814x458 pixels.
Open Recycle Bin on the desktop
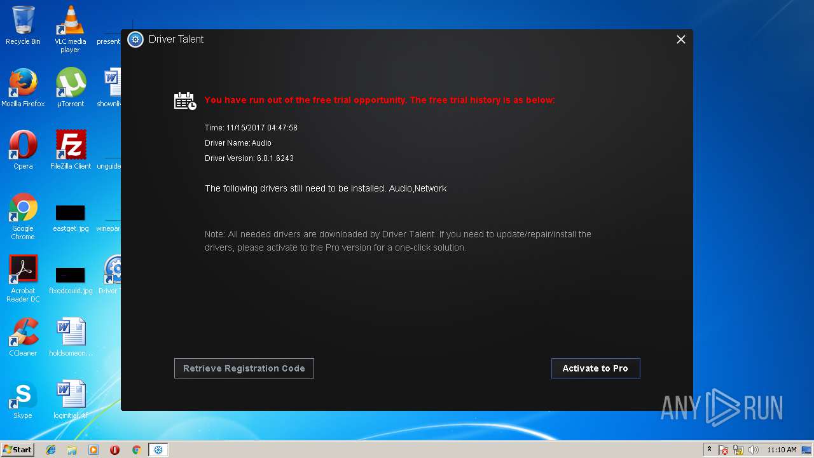coord(23,25)
